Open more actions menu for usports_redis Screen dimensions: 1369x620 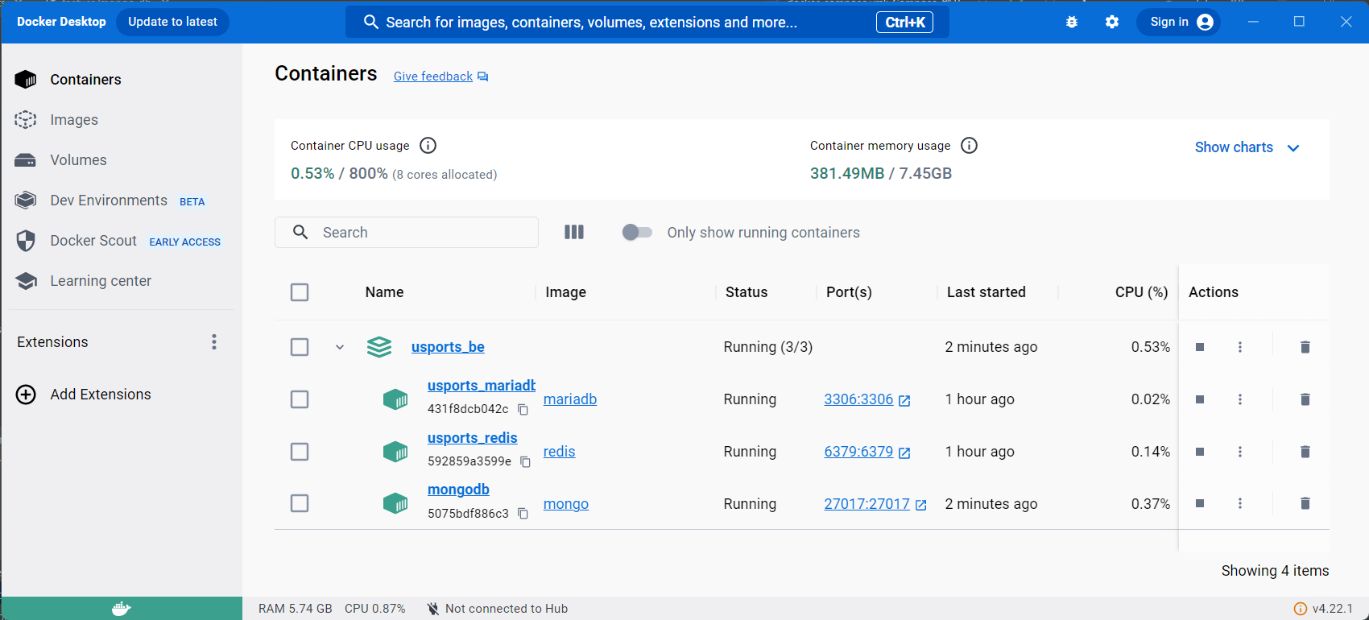point(1240,452)
